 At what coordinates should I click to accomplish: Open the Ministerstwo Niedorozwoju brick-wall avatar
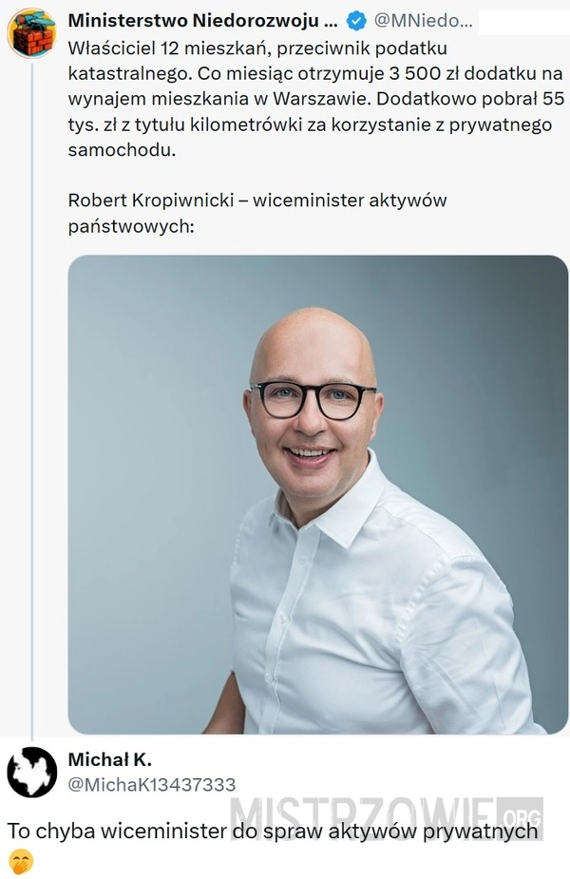pyautogui.click(x=31, y=33)
